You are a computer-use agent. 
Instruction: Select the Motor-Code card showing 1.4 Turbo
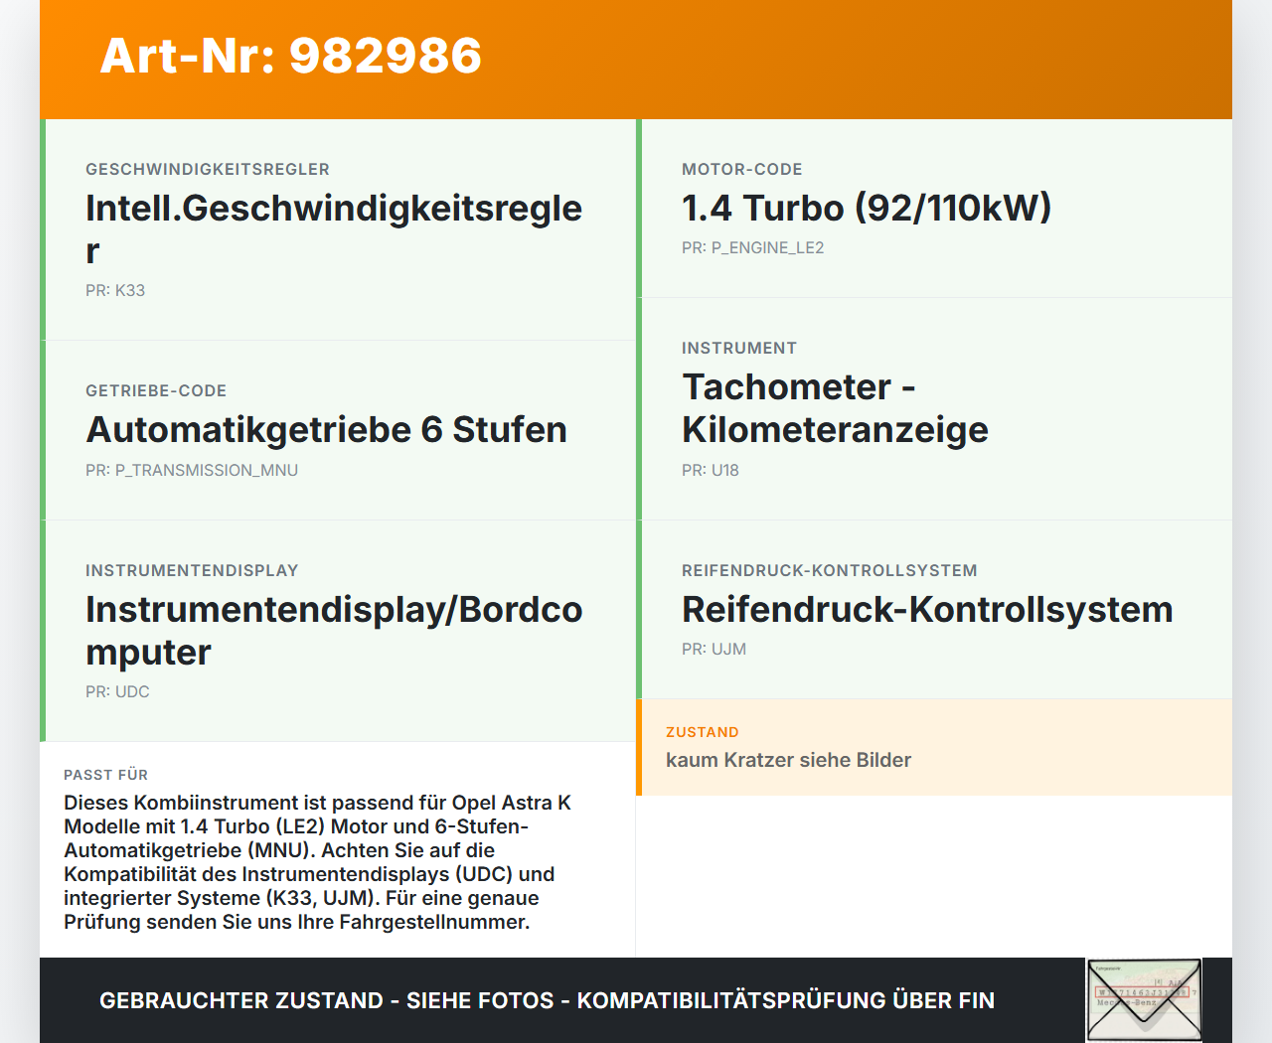click(x=934, y=209)
